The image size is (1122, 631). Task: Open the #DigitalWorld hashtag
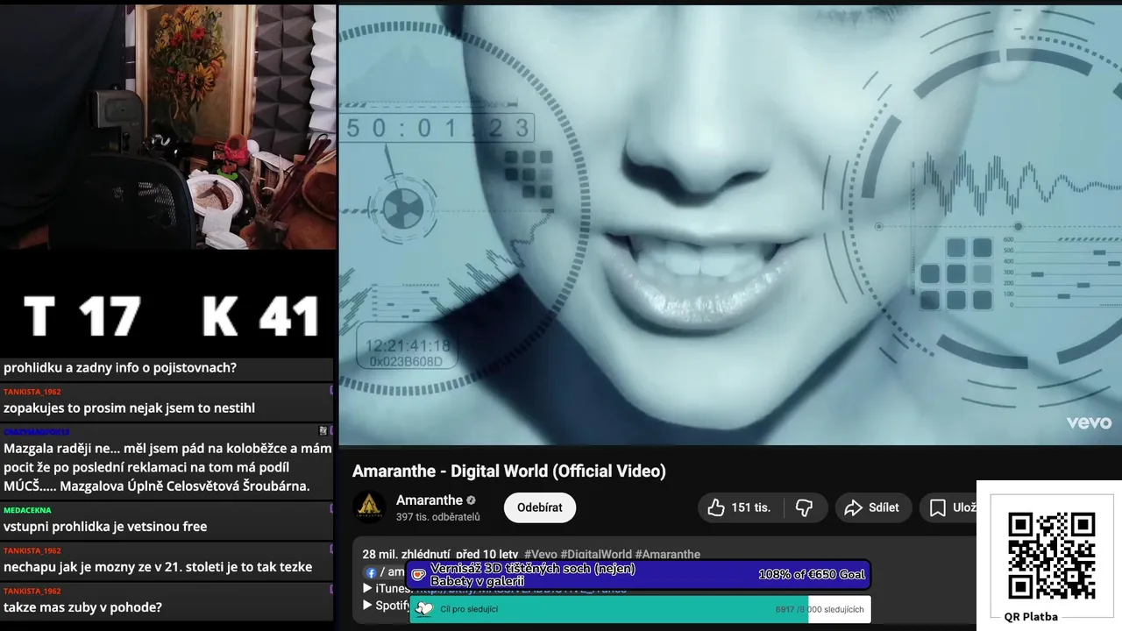pos(596,554)
